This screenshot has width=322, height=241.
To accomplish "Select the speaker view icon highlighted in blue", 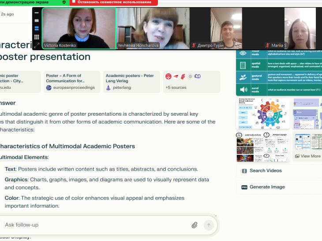I will point(37,28).
